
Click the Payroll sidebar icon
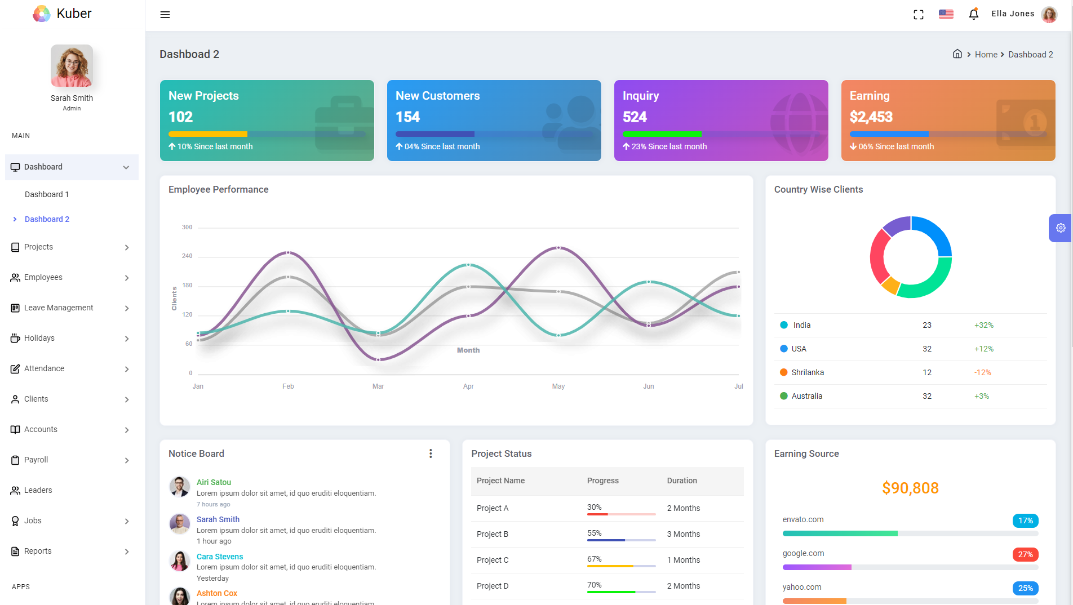(x=15, y=460)
